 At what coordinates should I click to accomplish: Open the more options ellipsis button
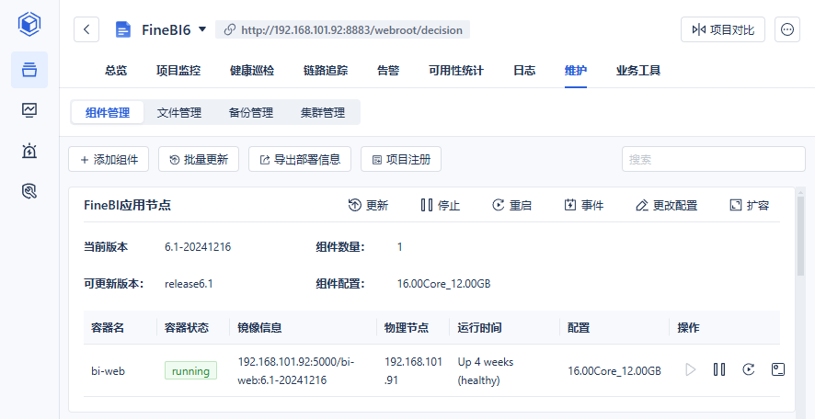click(786, 29)
